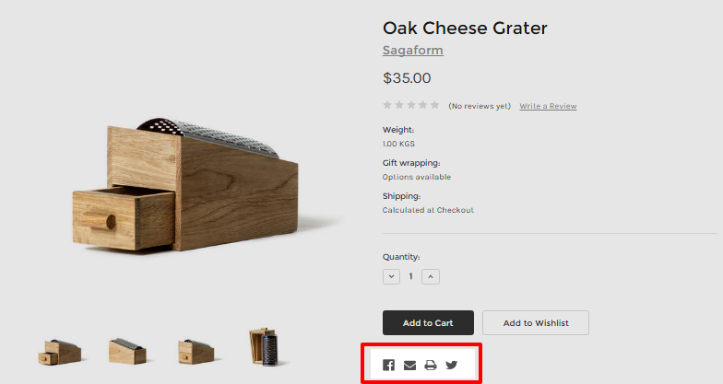Image resolution: width=723 pixels, height=384 pixels.
Task: Click the fifth rating star
Action: (x=435, y=105)
